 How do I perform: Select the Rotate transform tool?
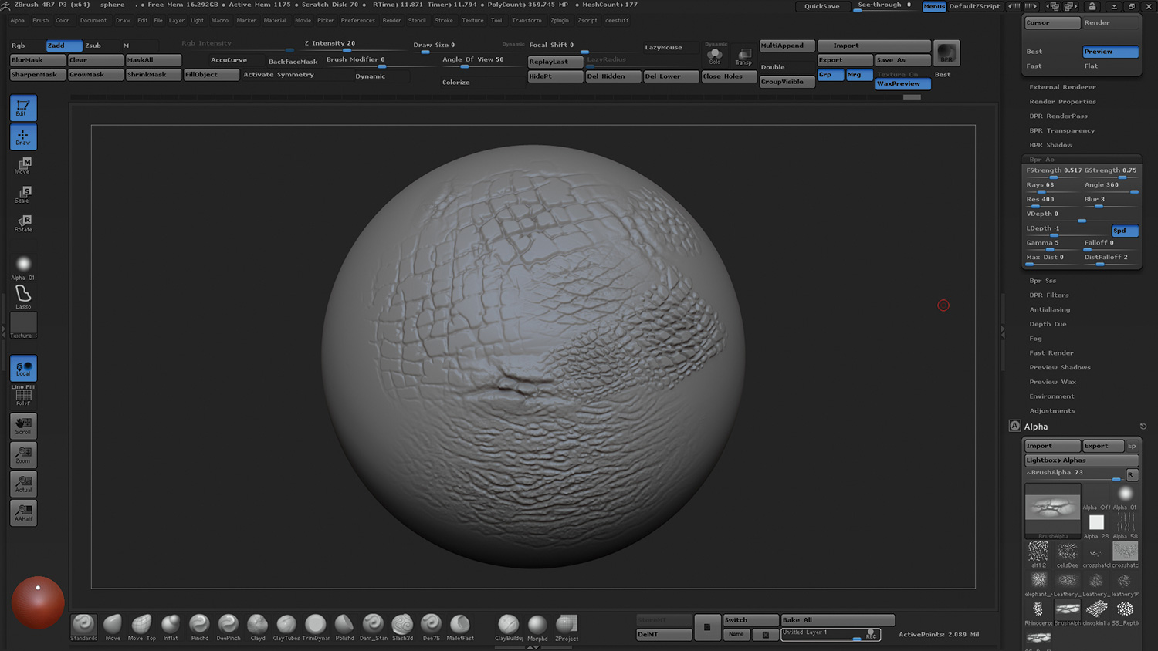pyautogui.click(x=23, y=223)
